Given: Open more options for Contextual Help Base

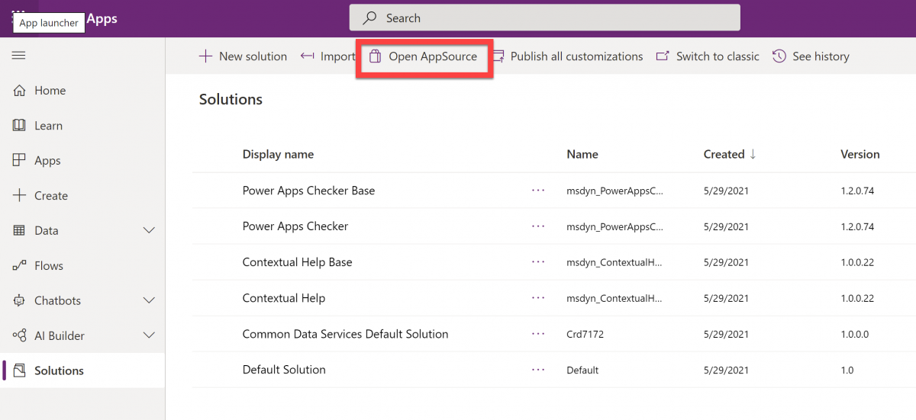Looking at the screenshot, I should [x=538, y=262].
